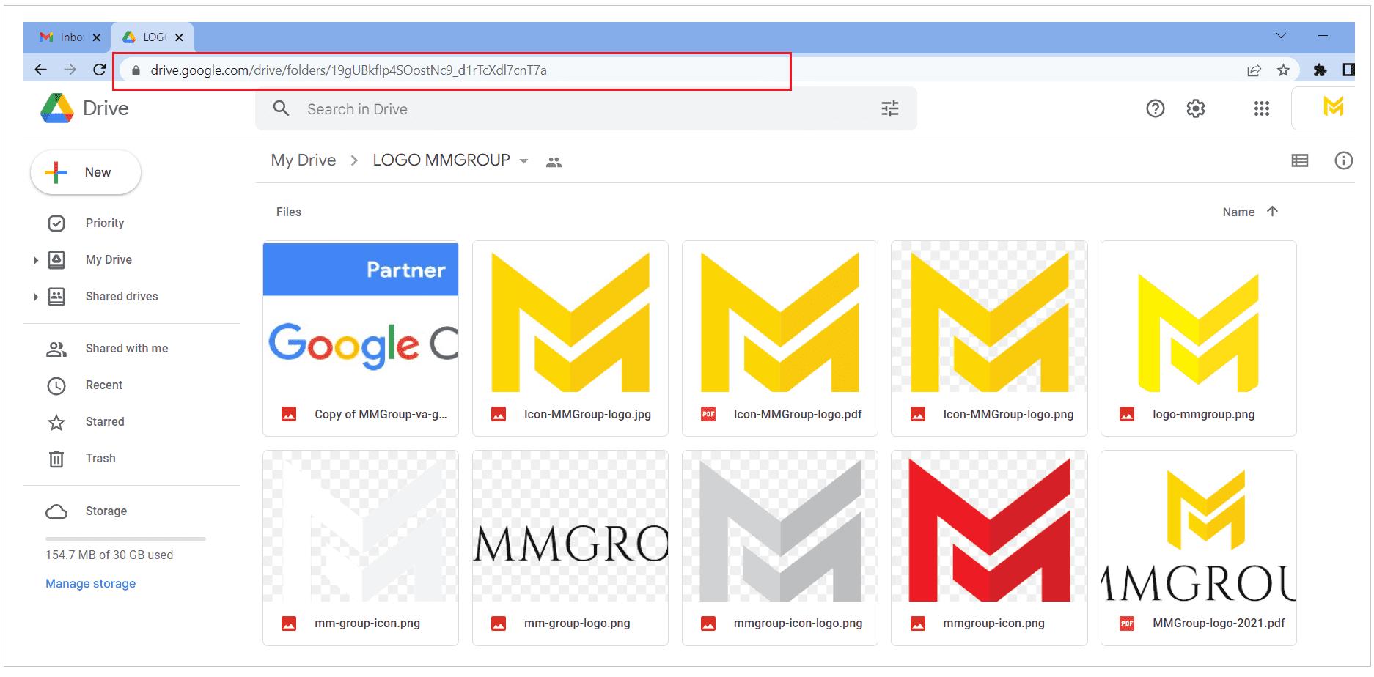Viewport: 1374px width, 677px height.
Task: Open the Settings gear icon
Action: point(1195,109)
